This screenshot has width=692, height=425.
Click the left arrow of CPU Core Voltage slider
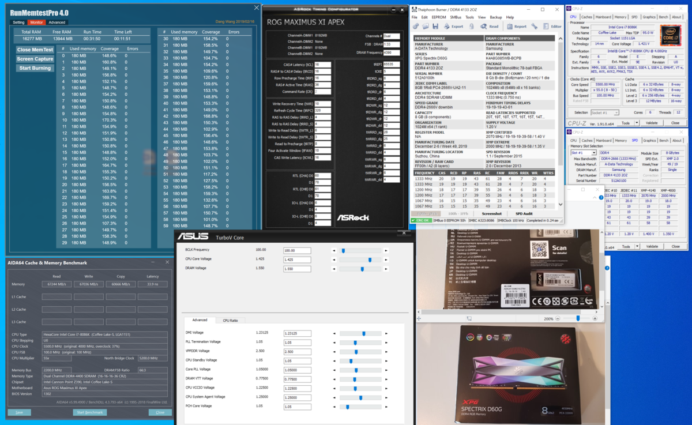coord(334,260)
